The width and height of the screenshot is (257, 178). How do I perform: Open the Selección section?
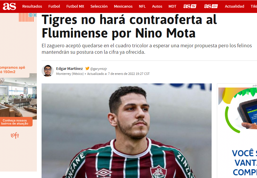[99, 6]
